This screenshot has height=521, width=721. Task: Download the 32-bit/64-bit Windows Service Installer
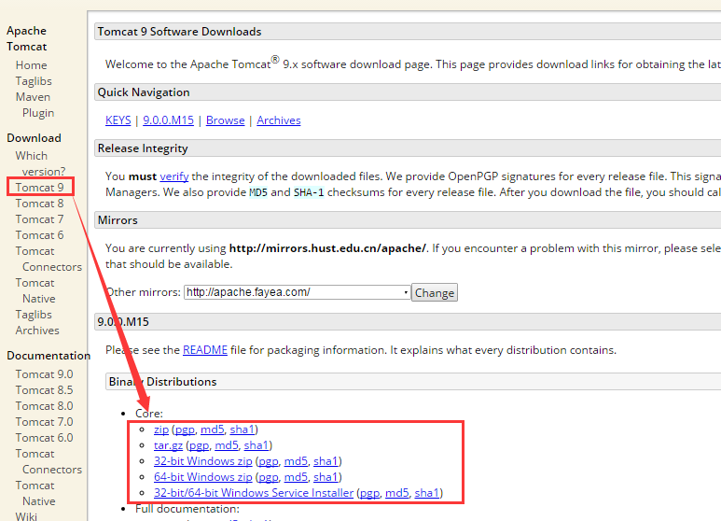(x=254, y=493)
